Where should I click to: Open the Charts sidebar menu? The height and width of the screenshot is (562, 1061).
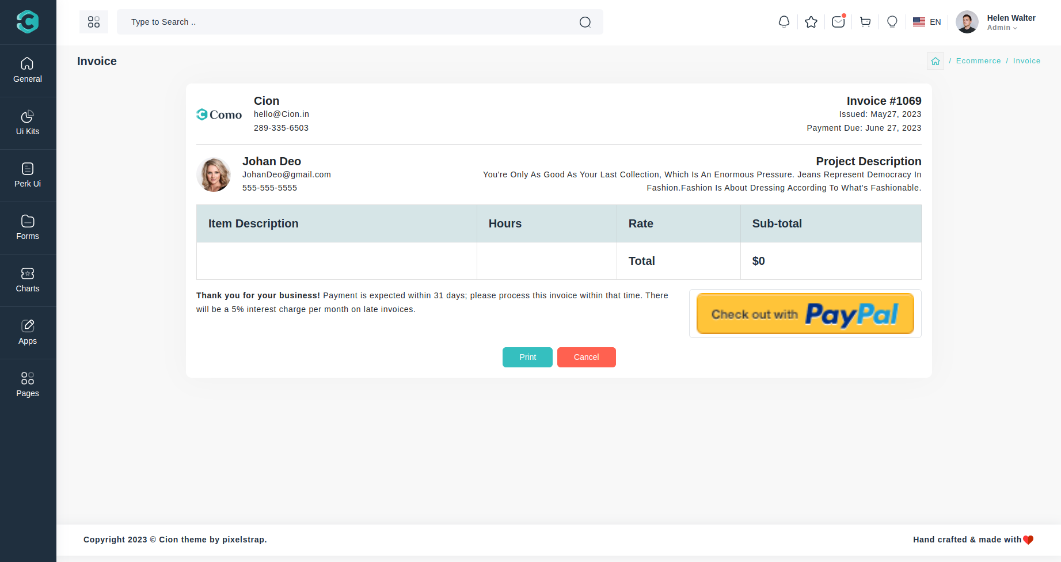[x=28, y=280]
